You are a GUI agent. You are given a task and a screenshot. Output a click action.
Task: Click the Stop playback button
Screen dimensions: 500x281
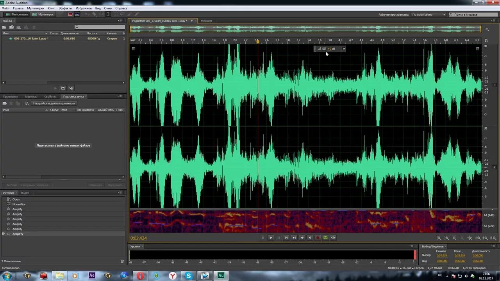click(263, 237)
